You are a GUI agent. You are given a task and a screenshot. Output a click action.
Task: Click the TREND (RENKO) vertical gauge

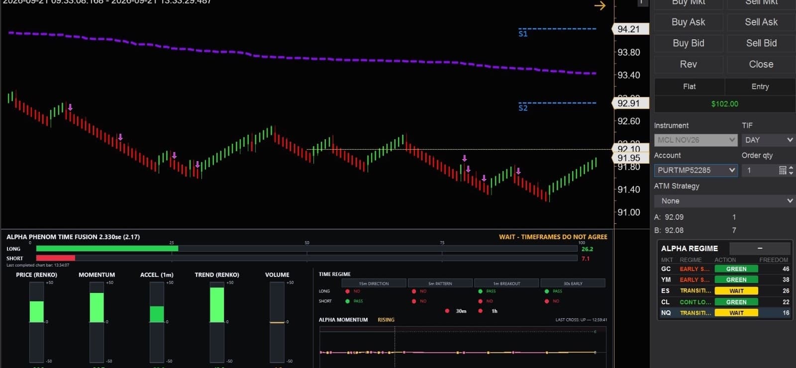pos(217,322)
